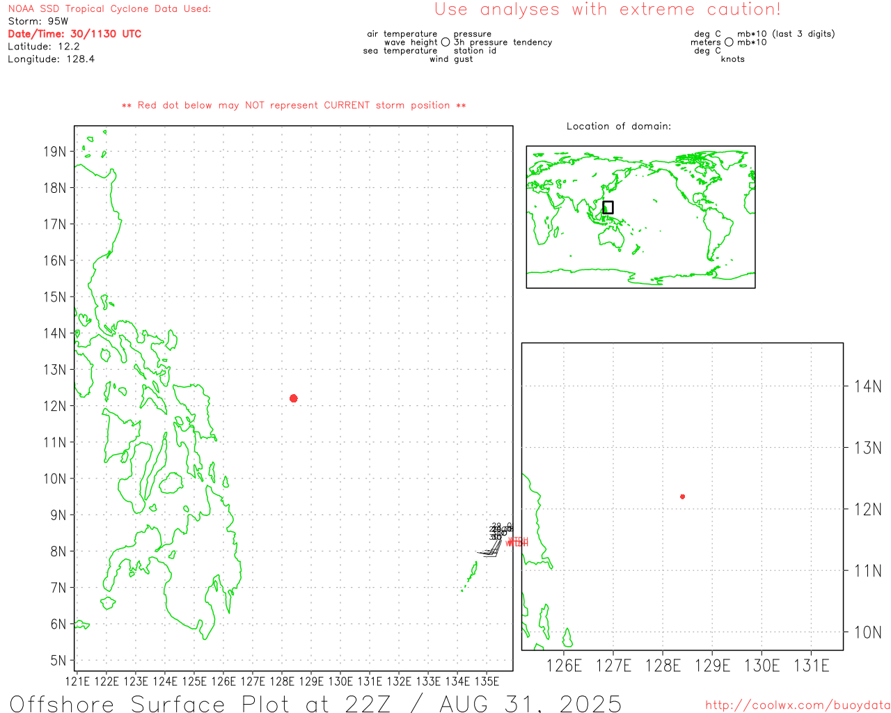The image size is (891, 713).
Task: Click the '9N' latitude label on main map
Action: point(58,515)
